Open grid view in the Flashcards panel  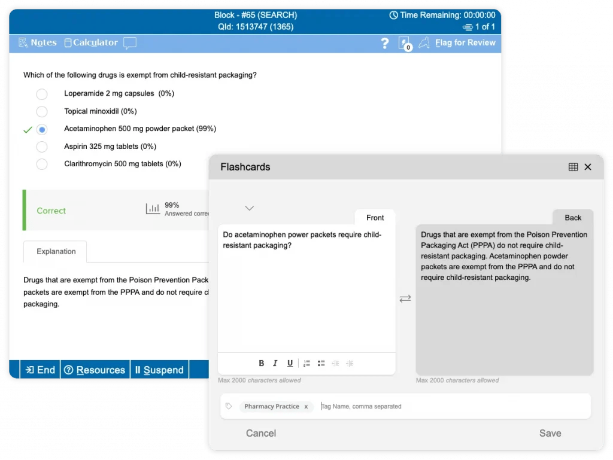click(573, 167)
